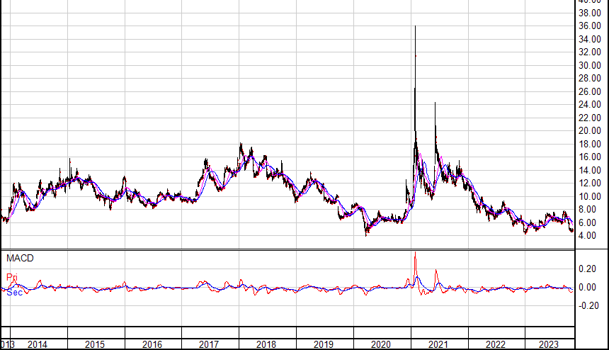Select the 10.00 price level label
The width and height of the screenshot is (609, 350).
(x=590, y=196)
